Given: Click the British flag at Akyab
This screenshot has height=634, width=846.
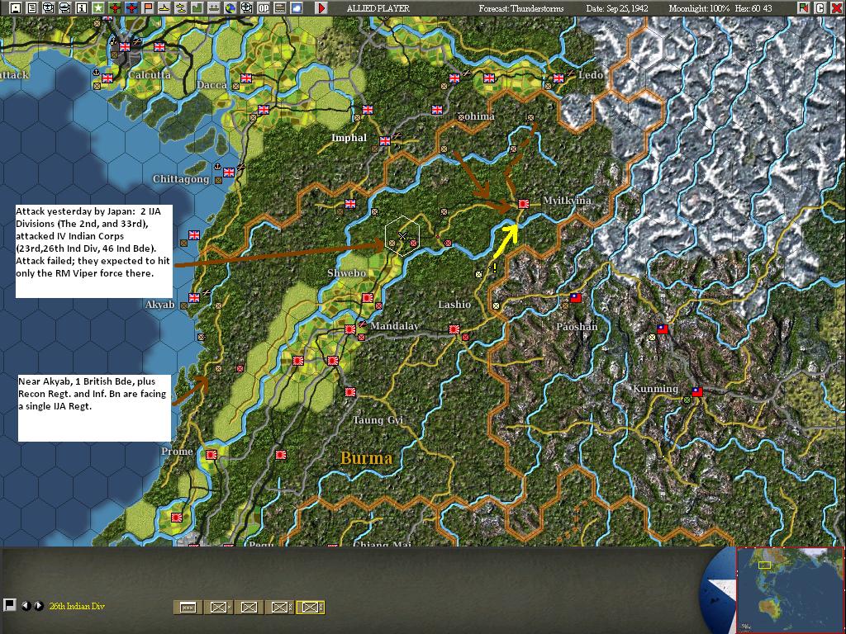Looking at the screenshot, I should 193,297.
